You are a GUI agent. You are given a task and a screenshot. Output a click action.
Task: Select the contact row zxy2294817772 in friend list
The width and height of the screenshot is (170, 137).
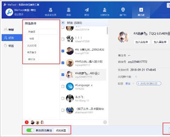tap(83, 75)
